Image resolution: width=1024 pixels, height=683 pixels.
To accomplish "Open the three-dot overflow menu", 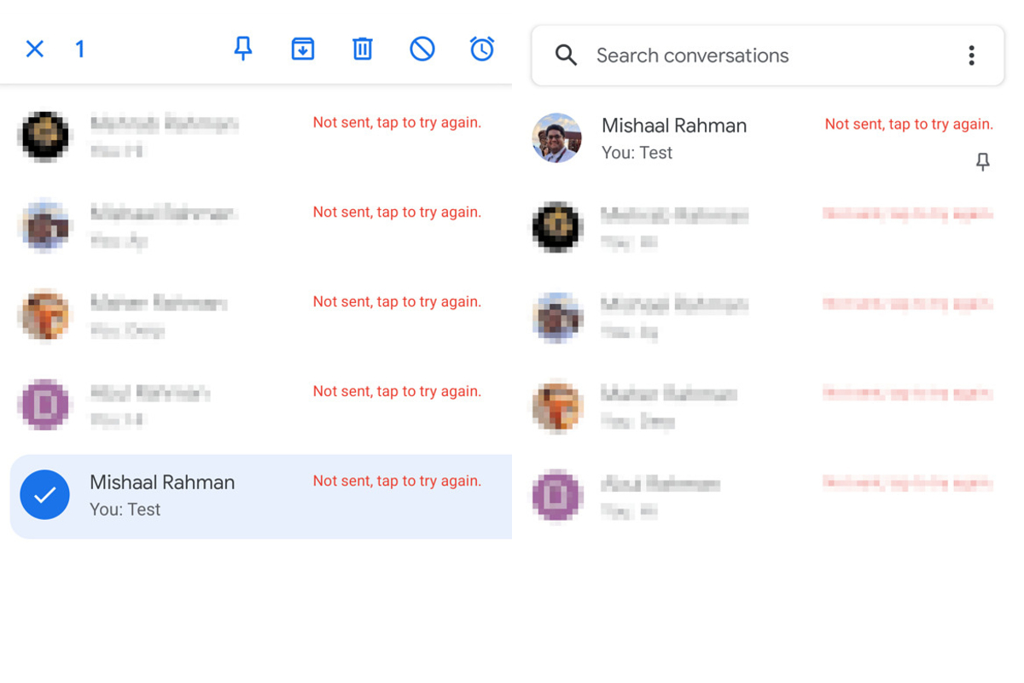I will click(971, 55).
